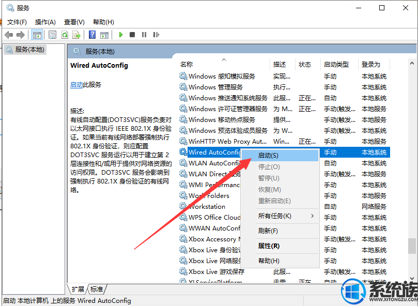Click the back arrow toolbar icon

click(x=9, y=35)
